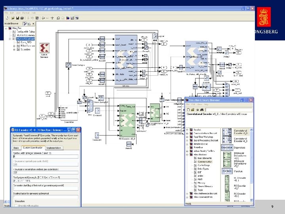Click the green RS Encoder v5_0 block

pyautogui.click(x=127, y=120)
